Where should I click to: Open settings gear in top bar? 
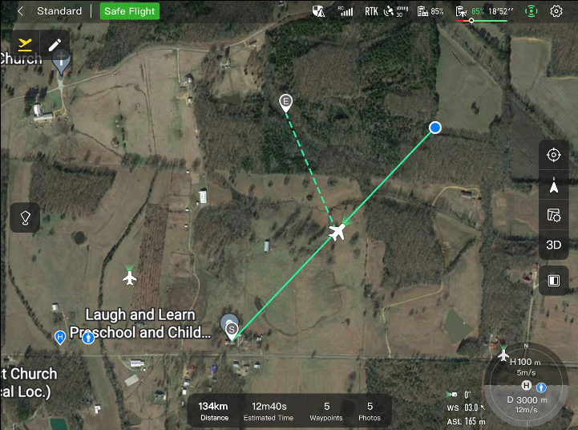point(556,11)
